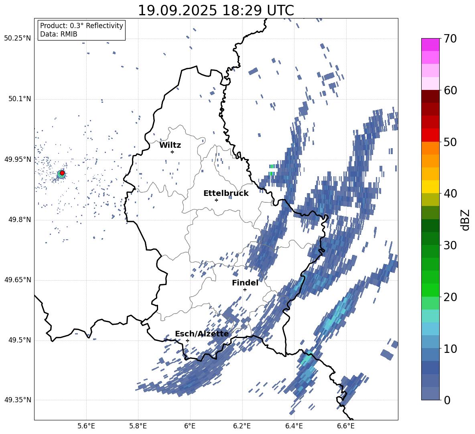The image size is (475, 434).
Task: Click the Findel location cross marker
Action: click(x=245, y=289)
